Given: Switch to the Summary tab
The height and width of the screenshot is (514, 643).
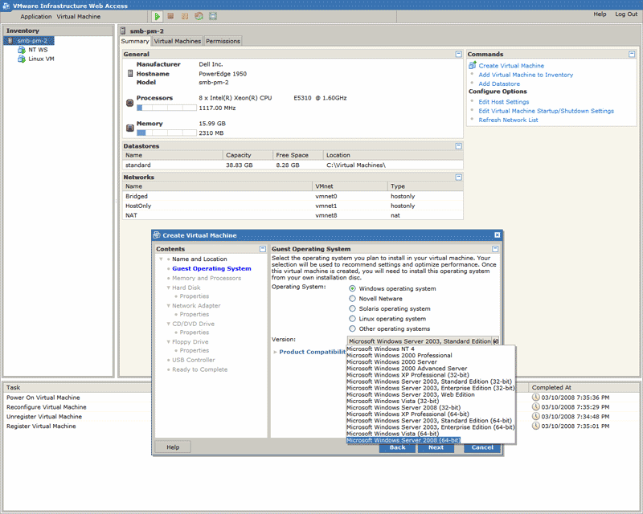Looking at the screenshot, I should pyautogui.click(x=135, y=41).
